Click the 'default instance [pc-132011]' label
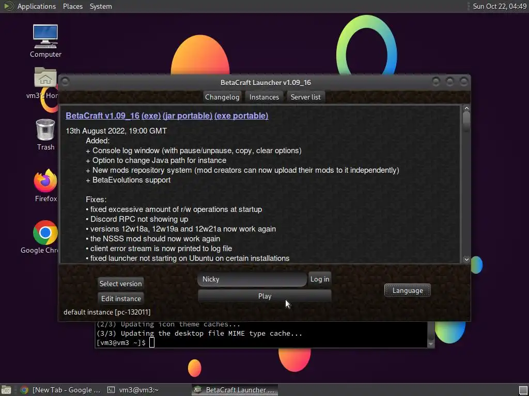Viewport: 529px width, 396px height. pos(107,312)
